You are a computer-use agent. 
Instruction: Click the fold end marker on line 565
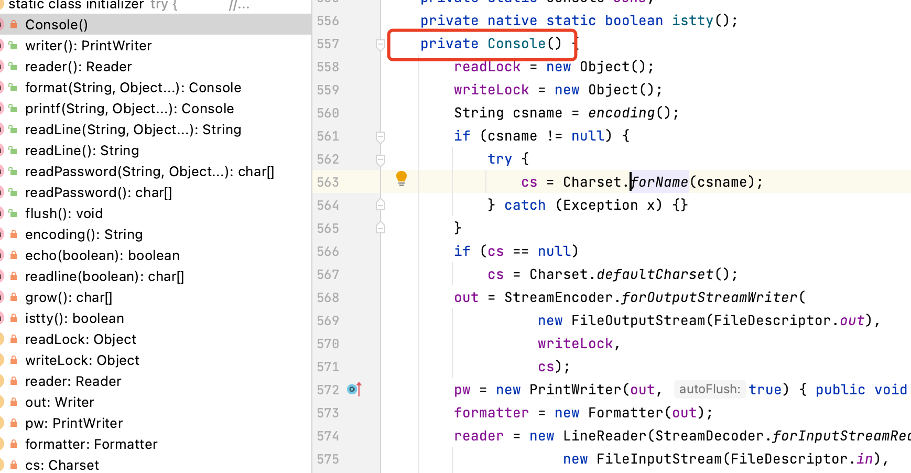tap(381, 228)
